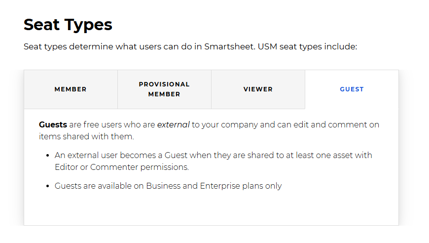This screenshot has width=429, height=243.
Task: Click the first bullet point dot
Action: tap(48, 156)
